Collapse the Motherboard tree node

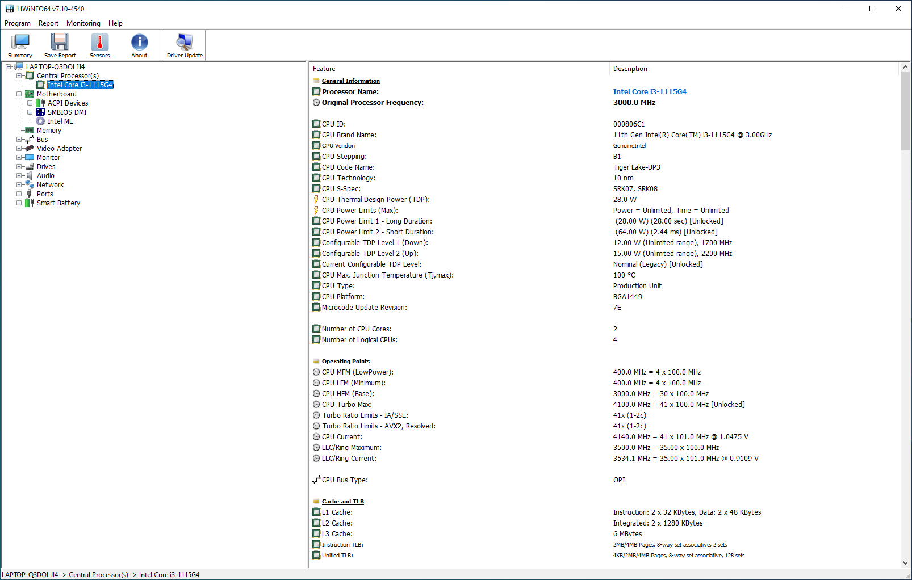[x=19, y=94]
